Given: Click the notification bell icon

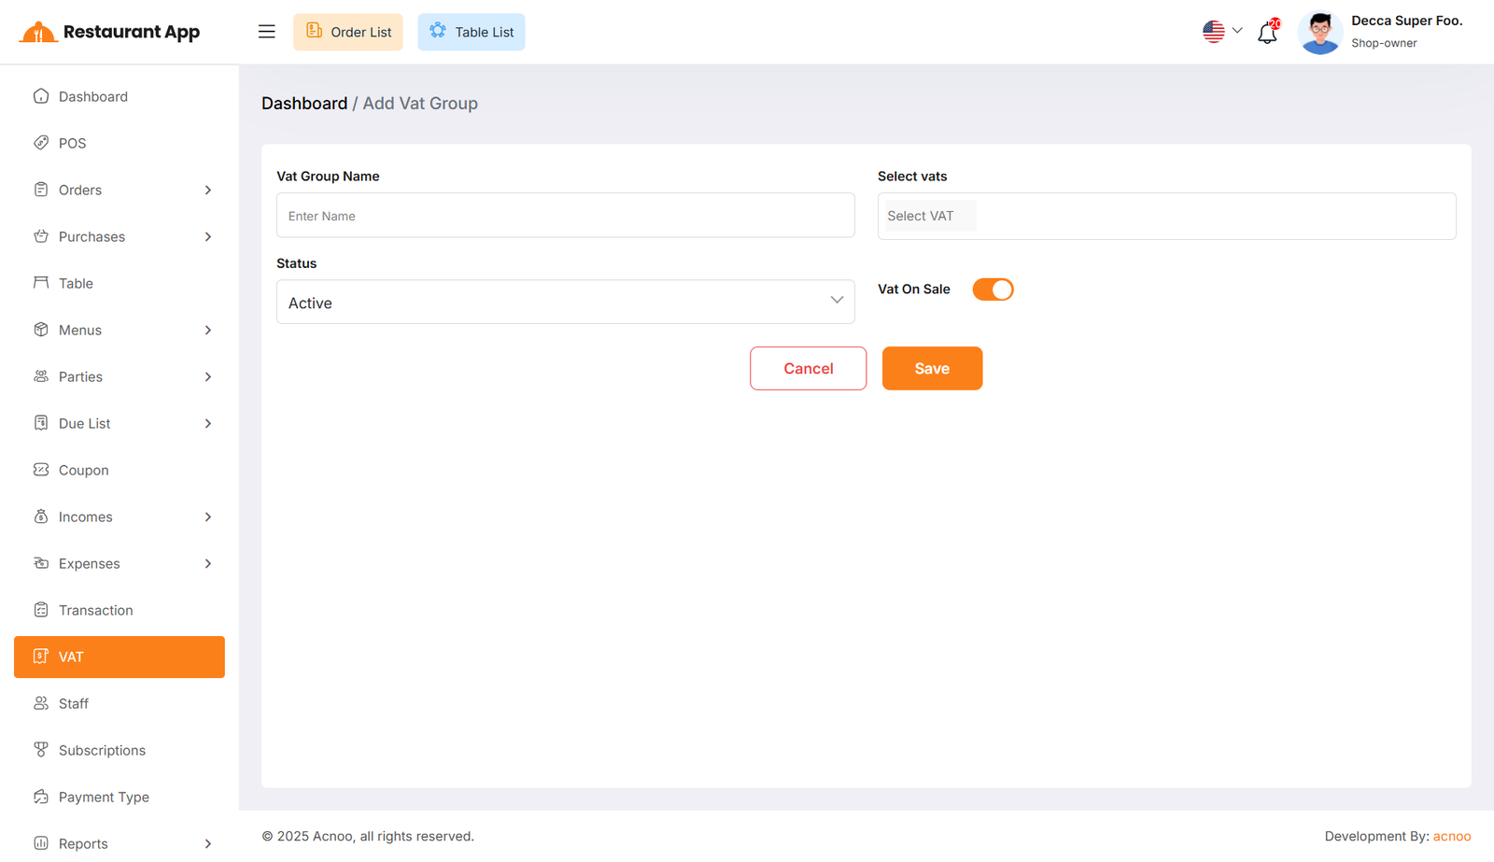Looking at the screenshot, I should (1267, 33).
